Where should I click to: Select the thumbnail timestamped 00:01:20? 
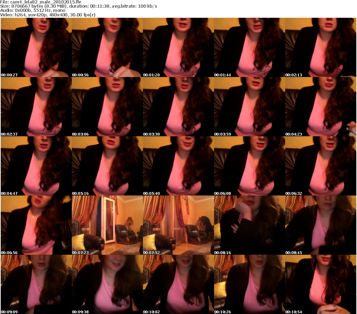pyautogui.click(x=178, y=47)
